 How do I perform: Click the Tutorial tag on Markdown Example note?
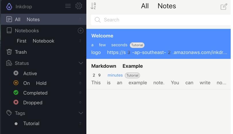[132, 75]
